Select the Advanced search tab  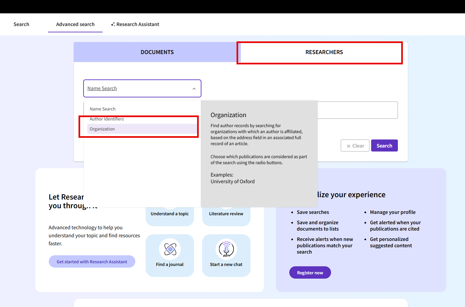tap(75, 24)
